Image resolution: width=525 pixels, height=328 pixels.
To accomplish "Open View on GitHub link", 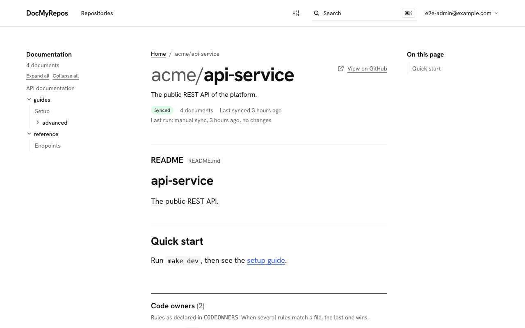I will [367, 68].
